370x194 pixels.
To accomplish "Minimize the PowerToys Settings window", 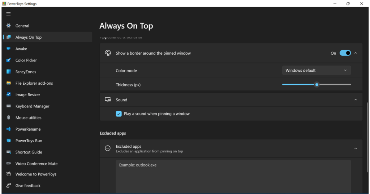I will click(335, 4).
